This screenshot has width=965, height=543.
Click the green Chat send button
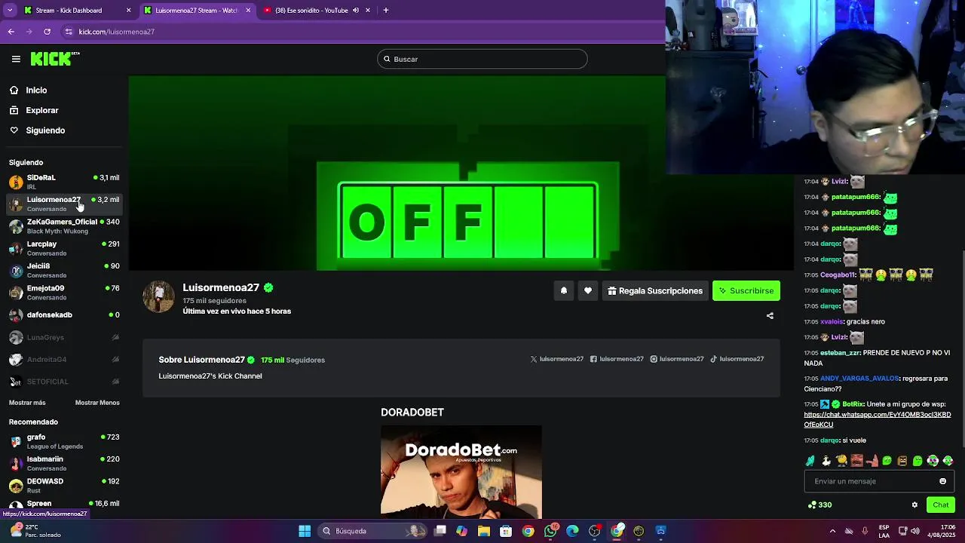click(x=941, y=505)
